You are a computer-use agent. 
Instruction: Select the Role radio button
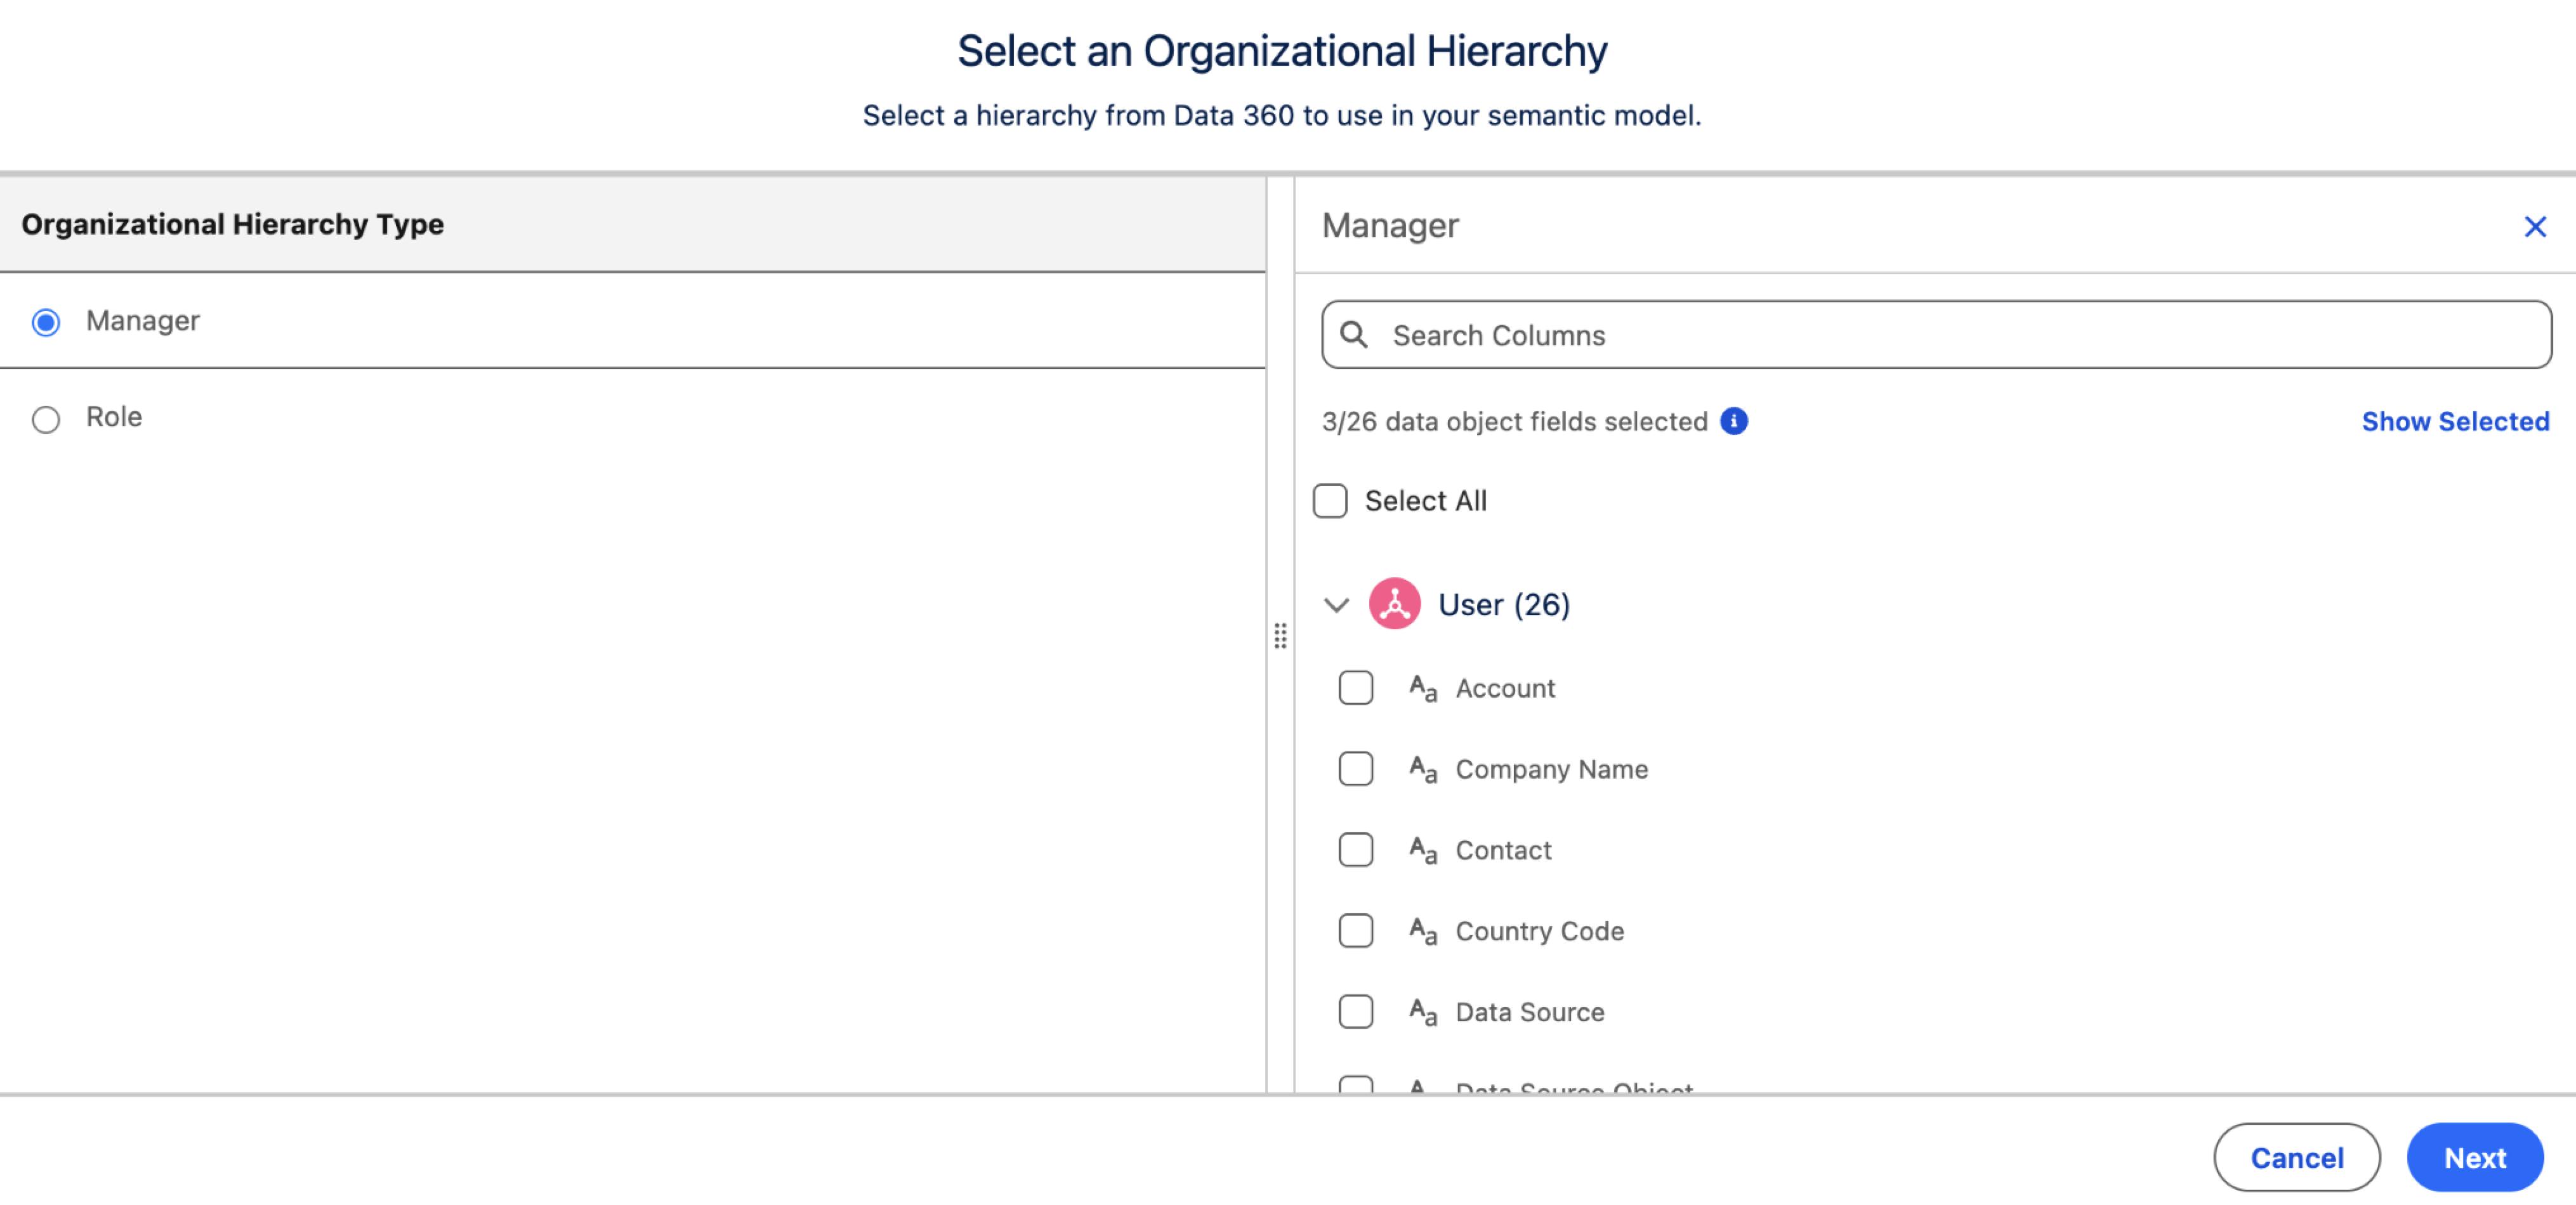point(46,419)
